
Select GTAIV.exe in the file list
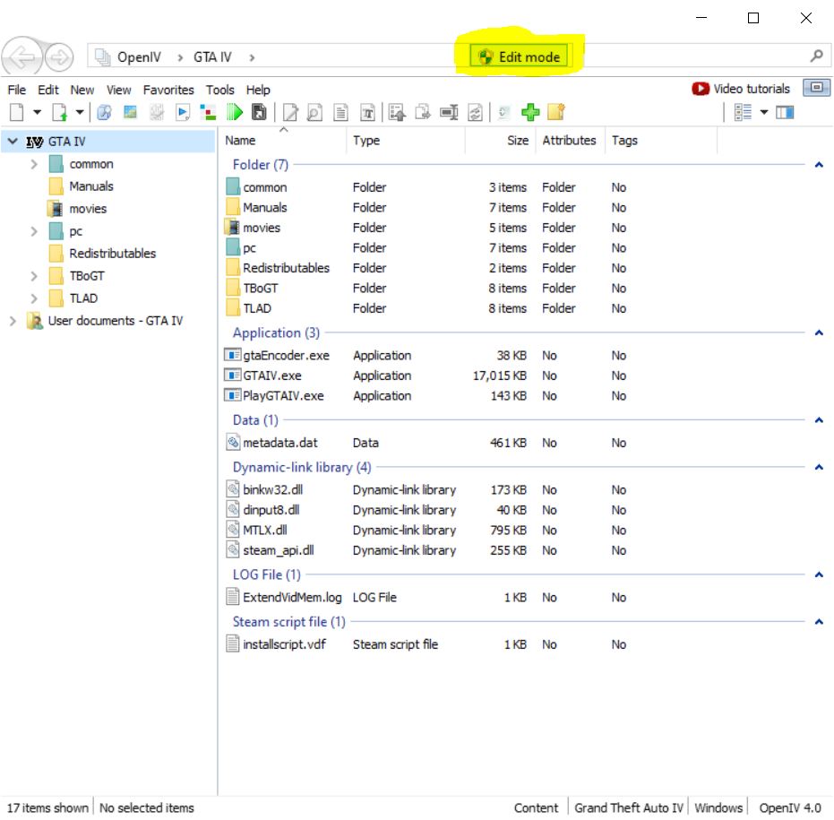point(271,375)
